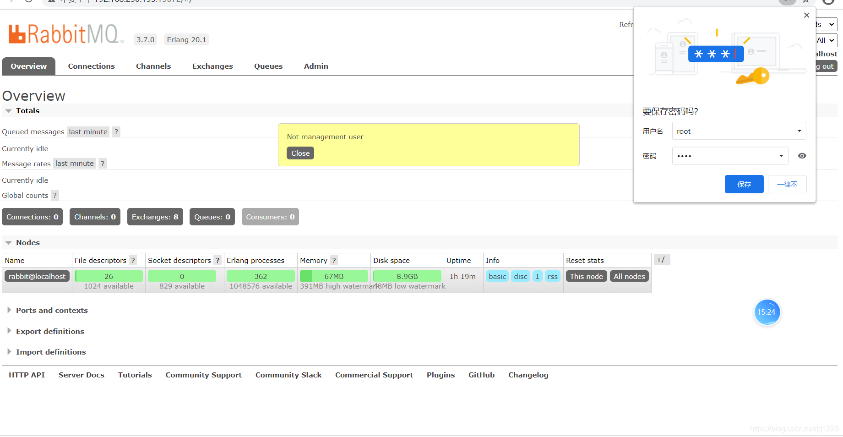Screen dimensions: 843x437
Task: Open Queued messages last minute range selector
Action: [x=88, y=131]
